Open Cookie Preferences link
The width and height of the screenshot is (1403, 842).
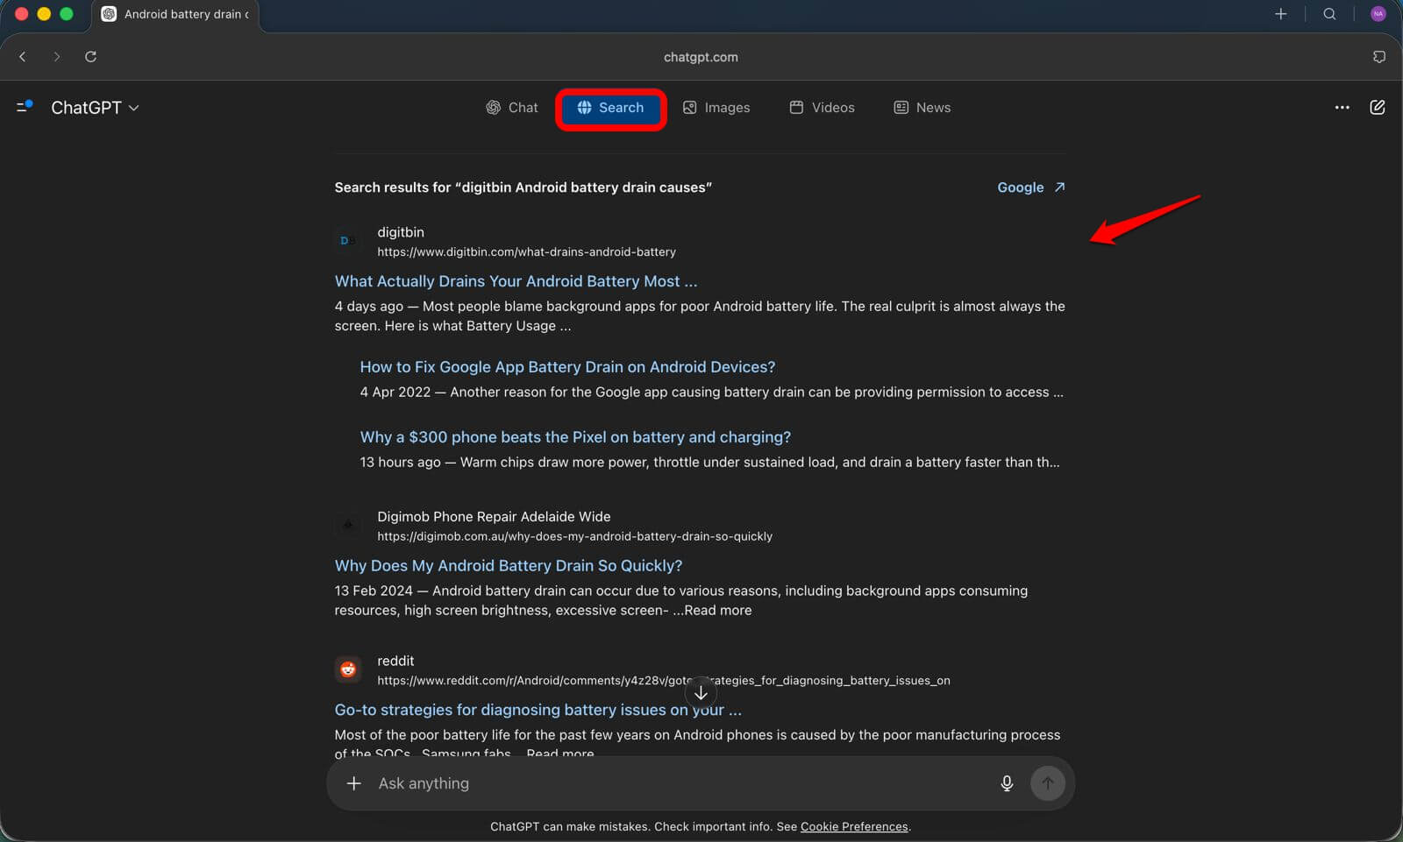coord(853,826)
